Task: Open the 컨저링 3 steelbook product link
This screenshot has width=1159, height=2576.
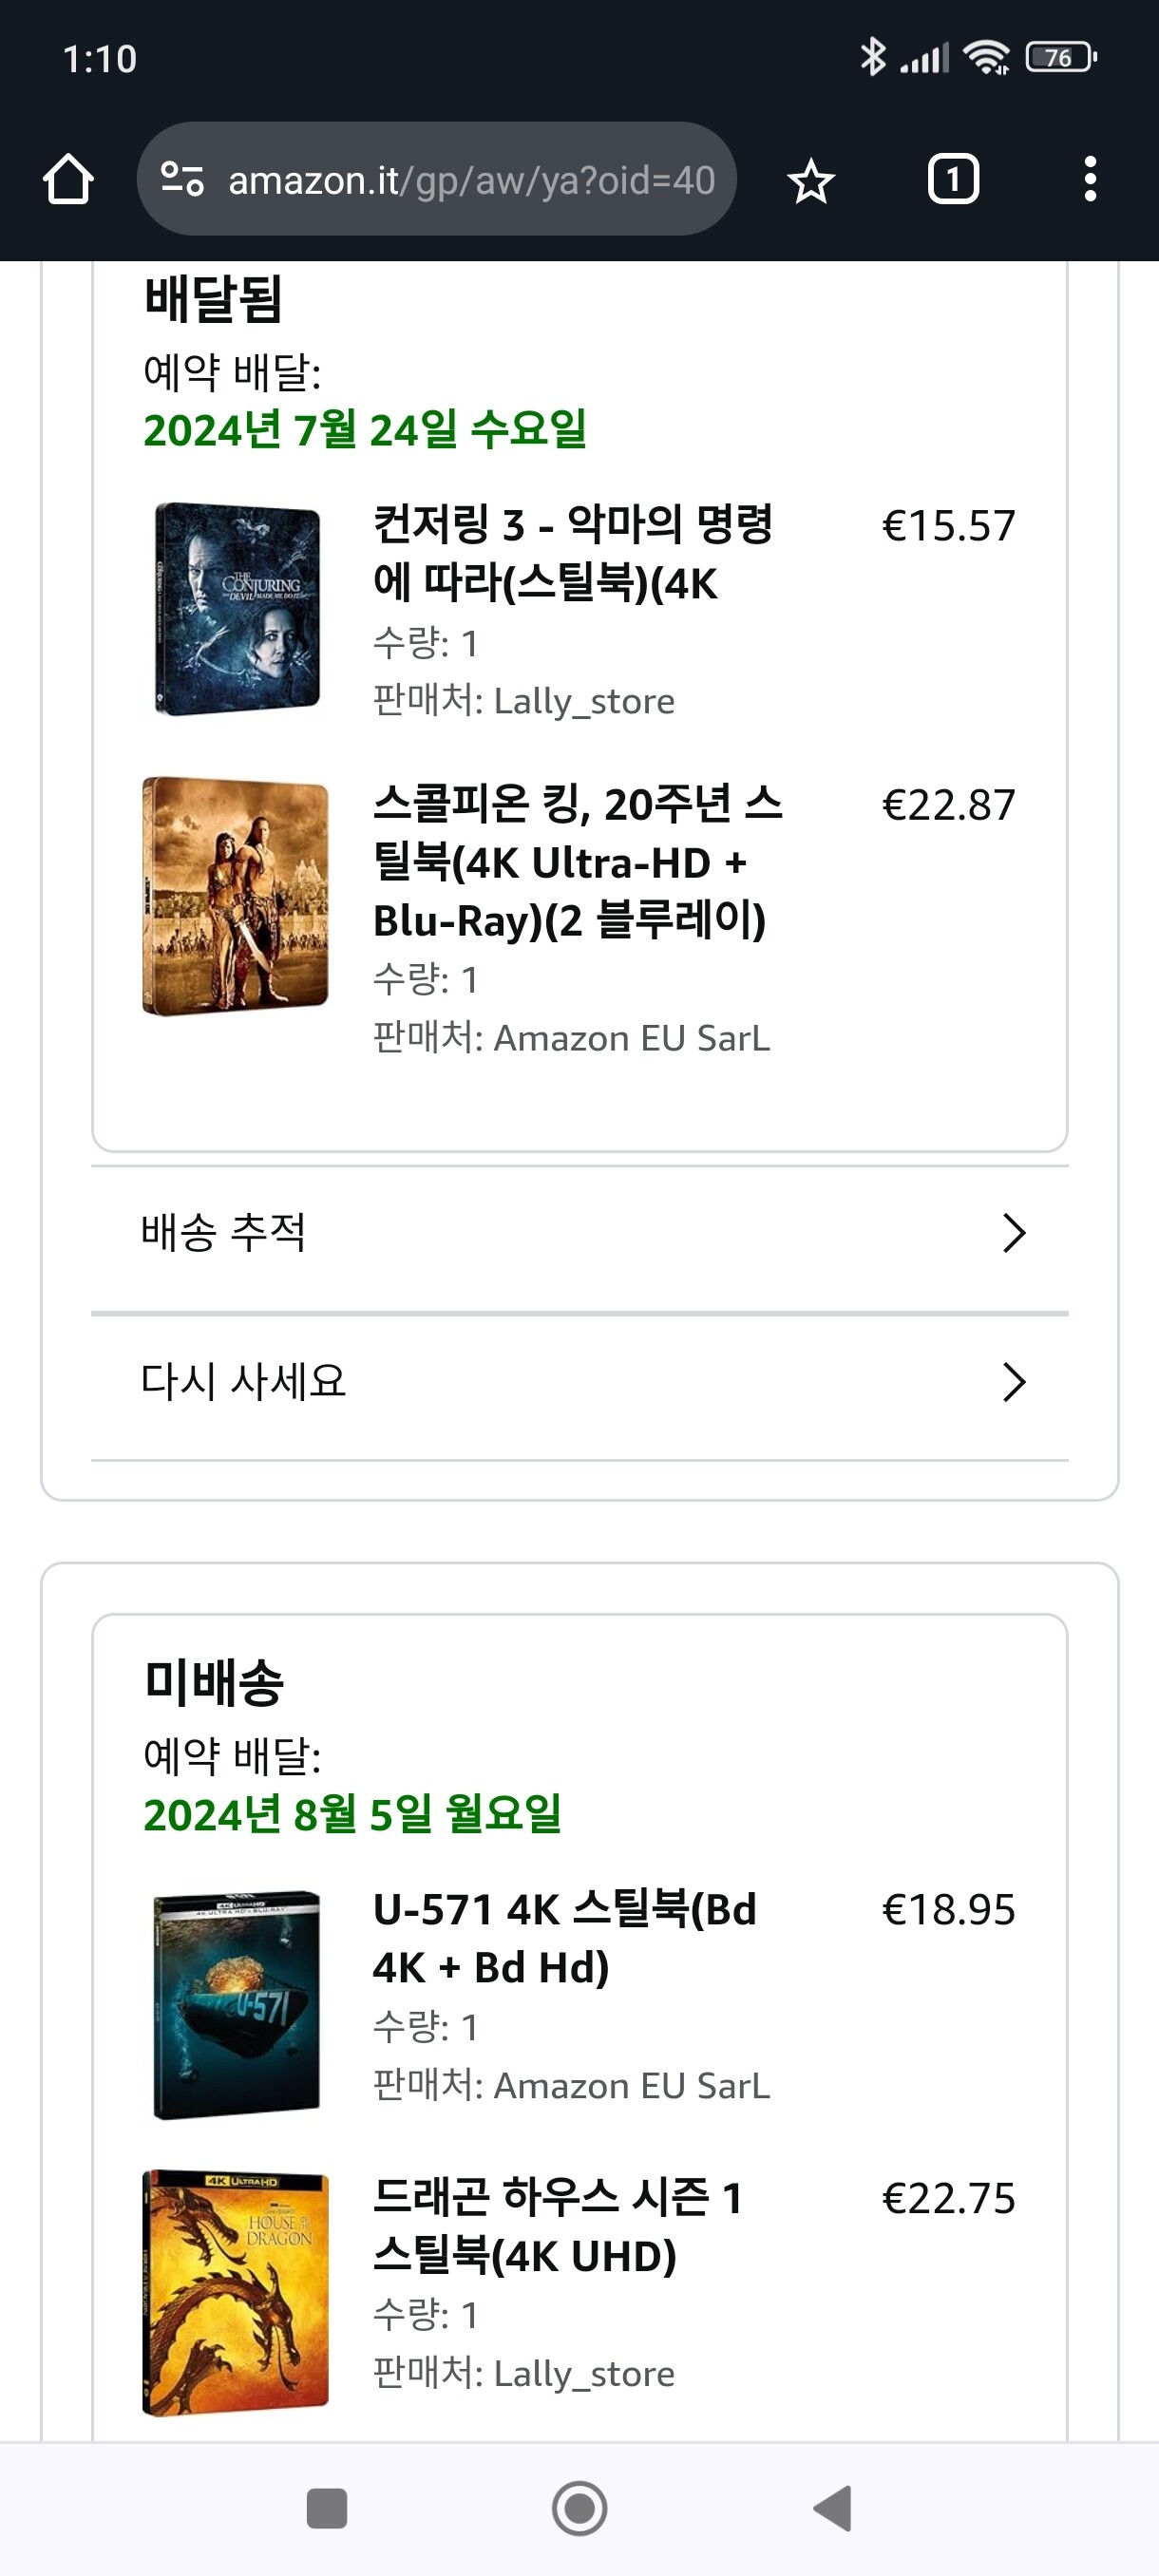Action: click(x=572, y=553)
